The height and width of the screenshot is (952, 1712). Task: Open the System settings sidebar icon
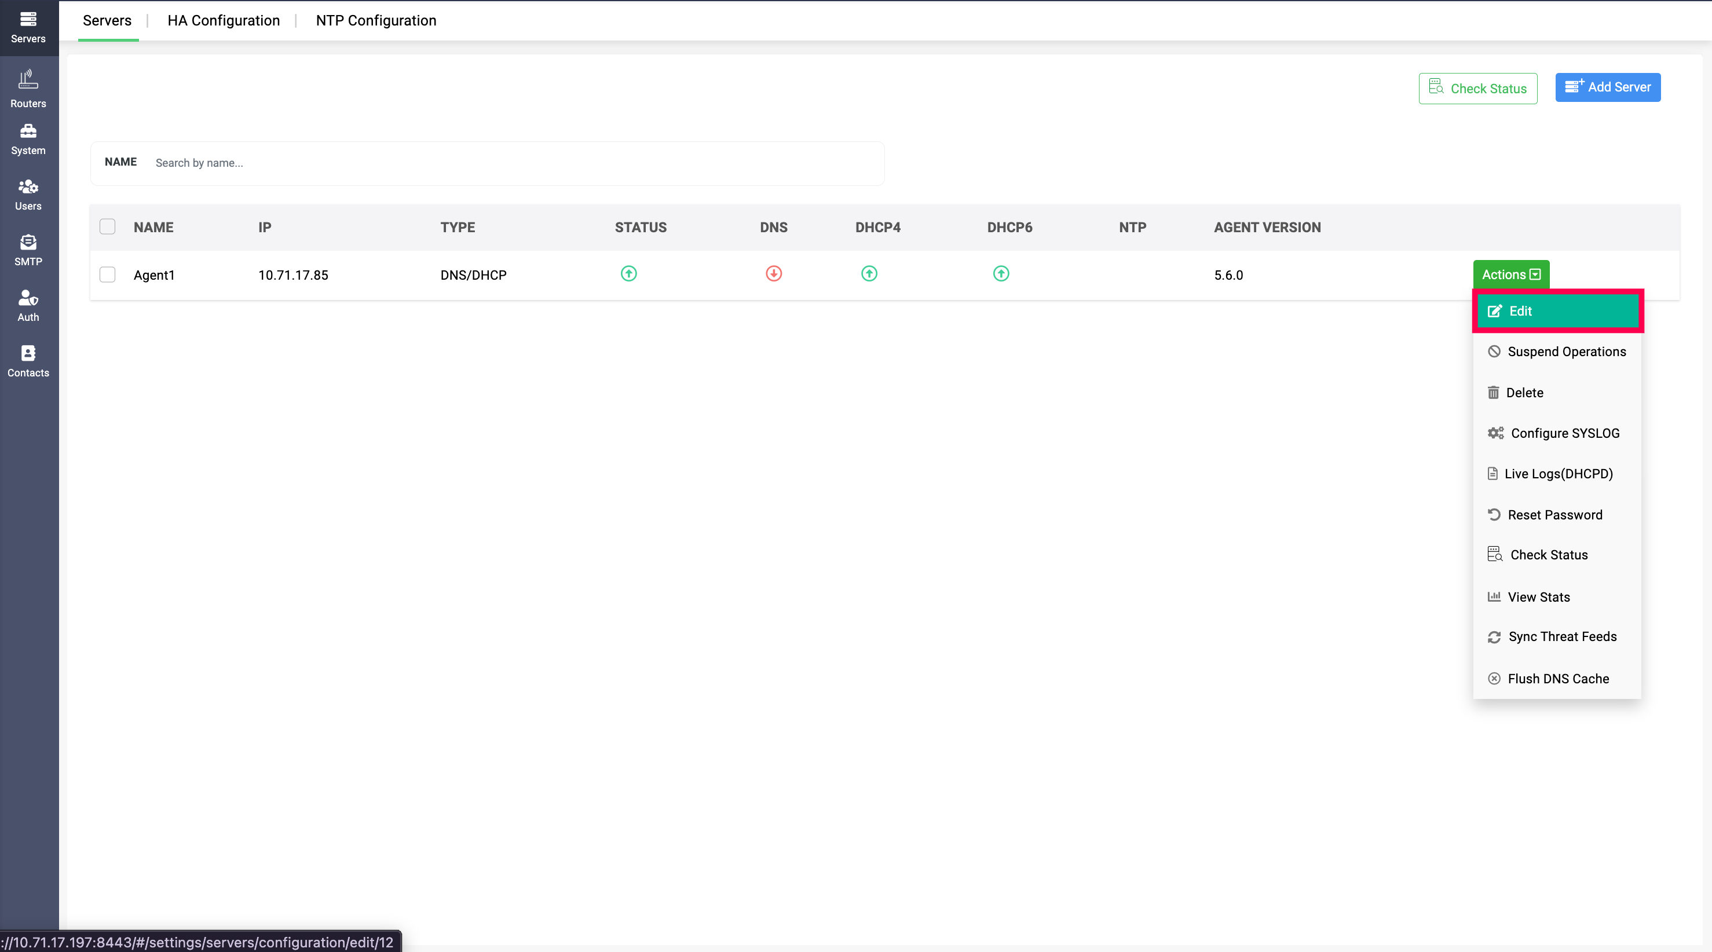(28, 139)
